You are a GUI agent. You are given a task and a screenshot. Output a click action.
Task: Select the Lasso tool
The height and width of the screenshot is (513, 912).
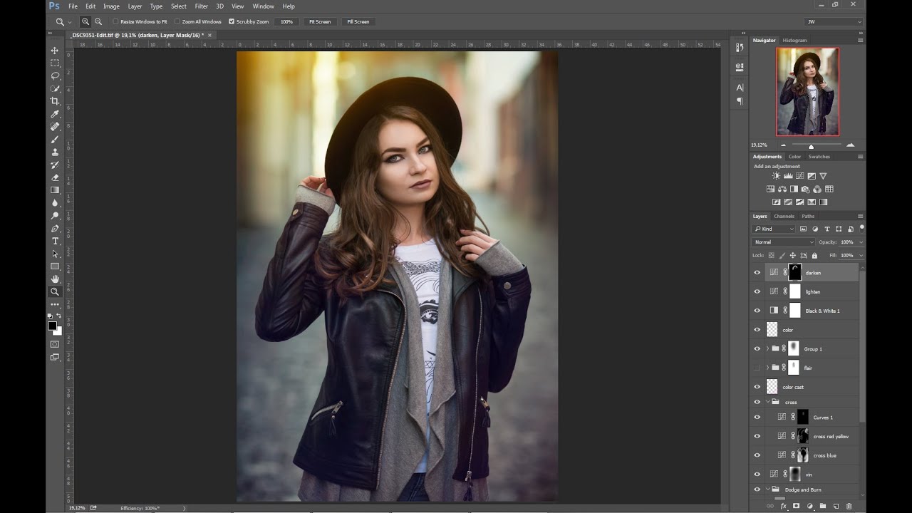(55, 76)
